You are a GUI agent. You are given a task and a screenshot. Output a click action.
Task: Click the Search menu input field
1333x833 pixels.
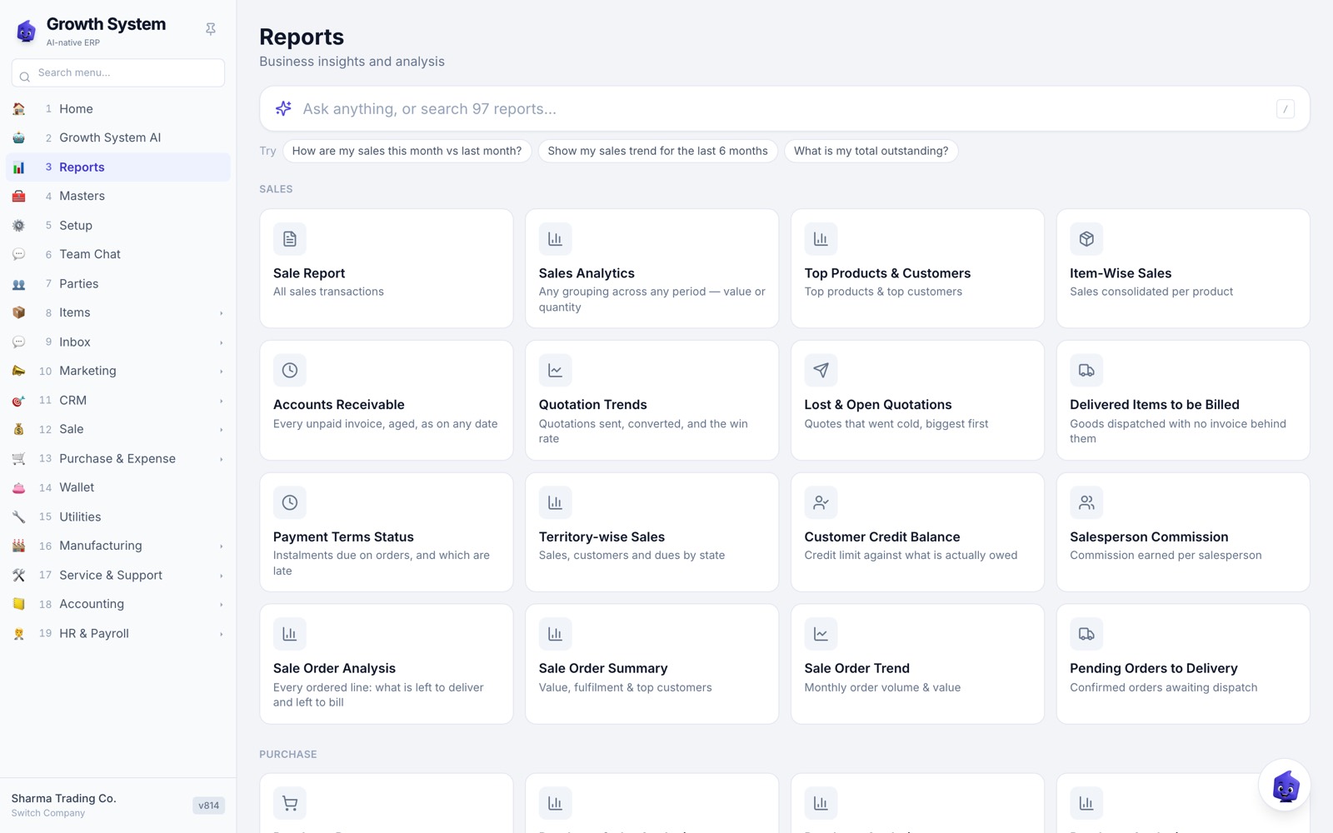tap(118, 72)
